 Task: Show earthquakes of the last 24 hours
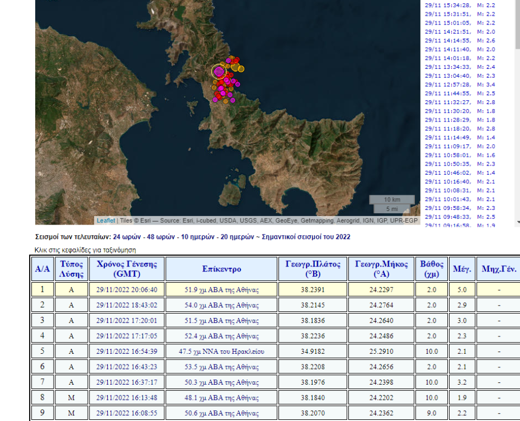(x=128, y=237)
